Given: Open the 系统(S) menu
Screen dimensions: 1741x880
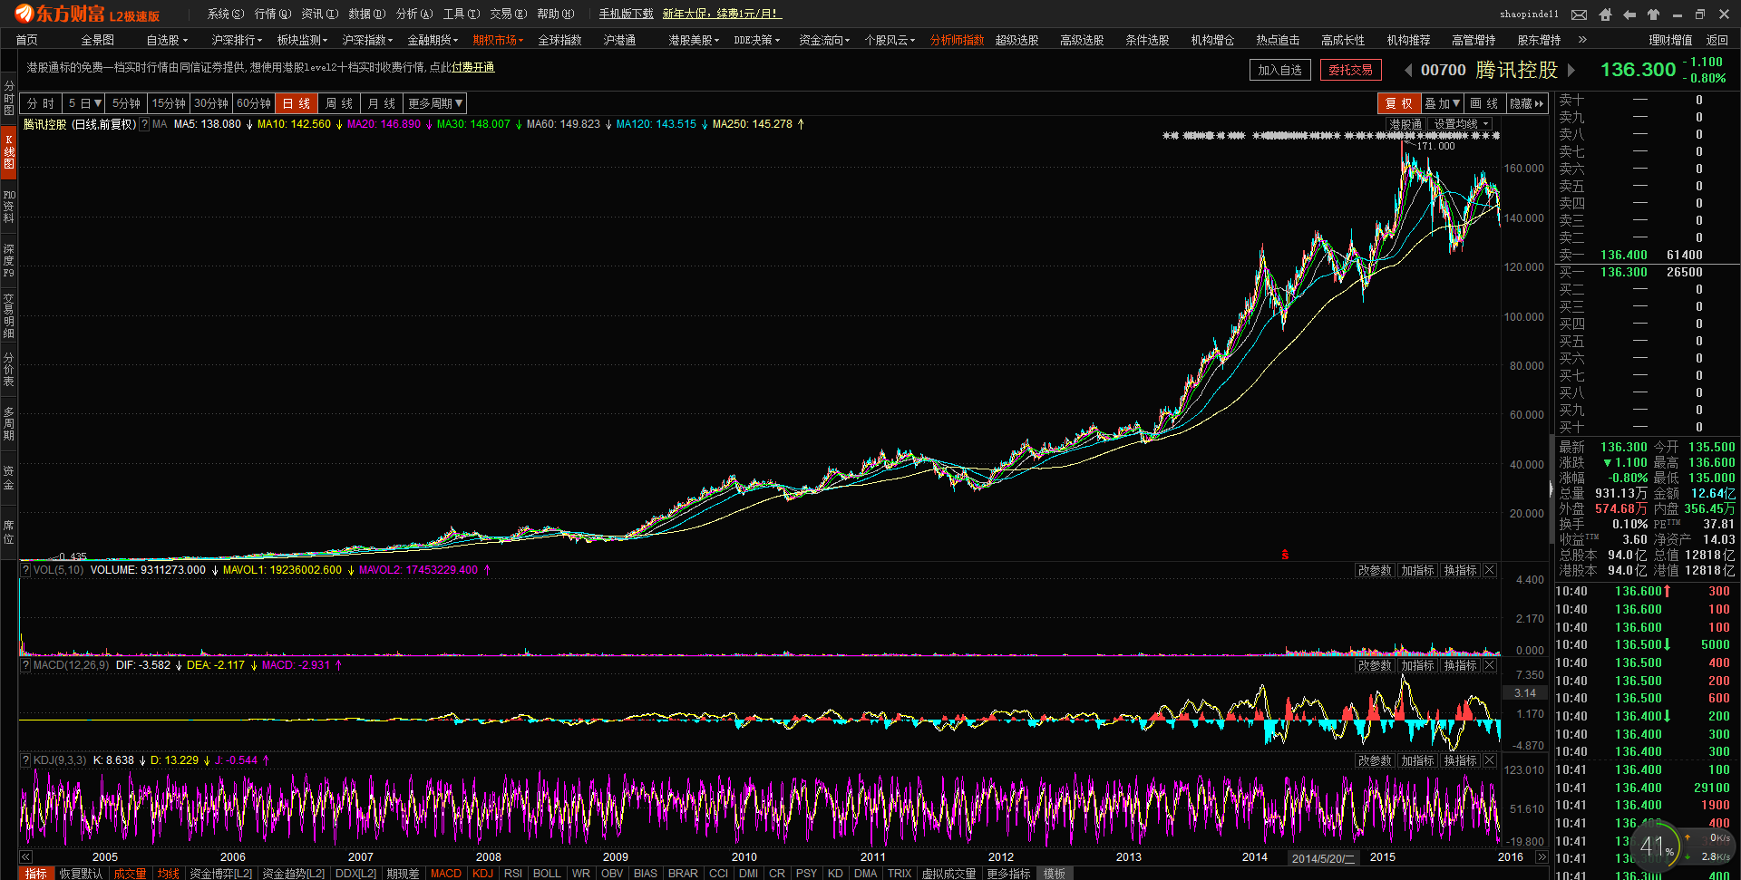Looking at the screenshot, I should [x=226, y=14].
